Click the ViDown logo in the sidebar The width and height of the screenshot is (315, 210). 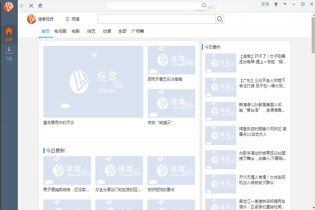pyautogui.click(x=9, y=7)
